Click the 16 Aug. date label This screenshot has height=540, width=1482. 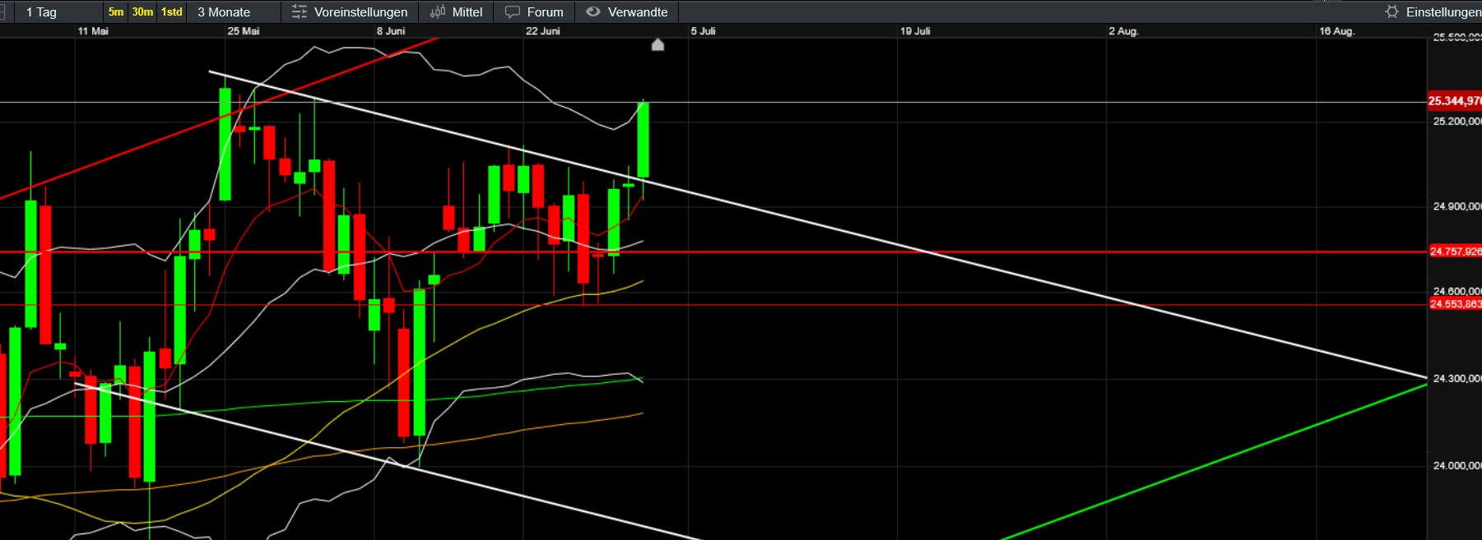point(1336,31)
